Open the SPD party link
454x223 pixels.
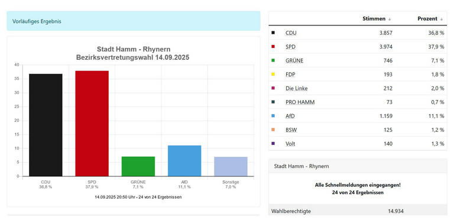point(290,47)
